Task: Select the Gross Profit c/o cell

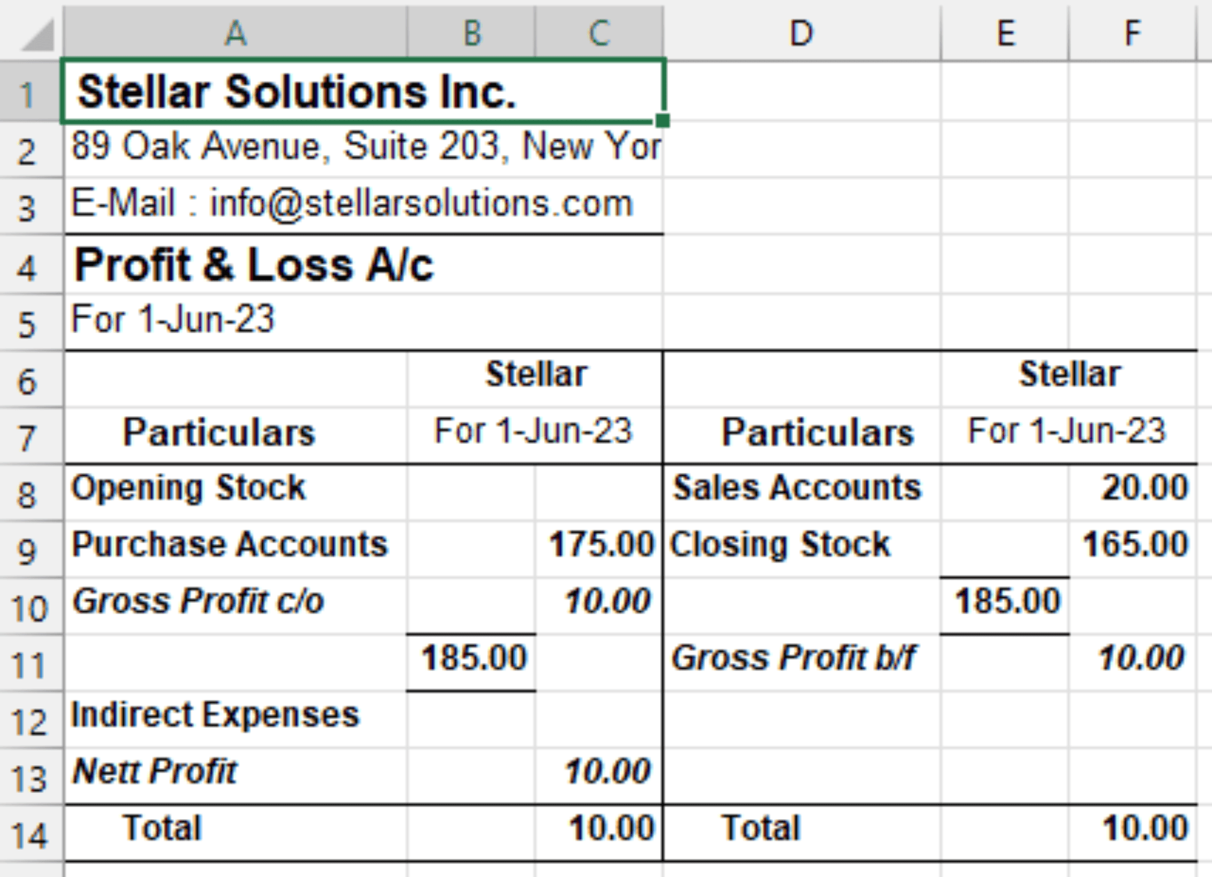Action: click(x=237, y=601)
